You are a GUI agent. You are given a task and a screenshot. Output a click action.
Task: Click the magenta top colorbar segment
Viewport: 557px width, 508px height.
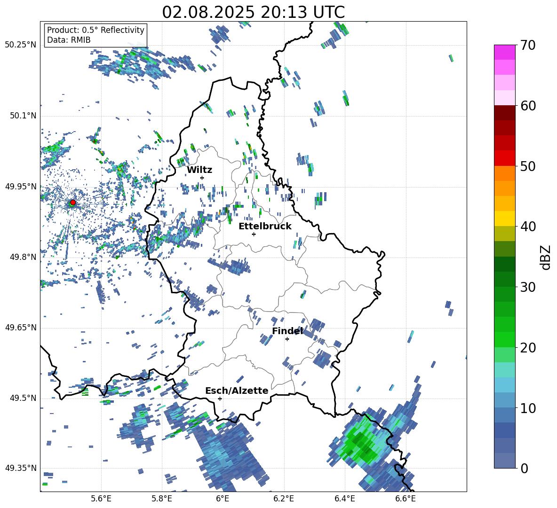(x=504, y=52)
